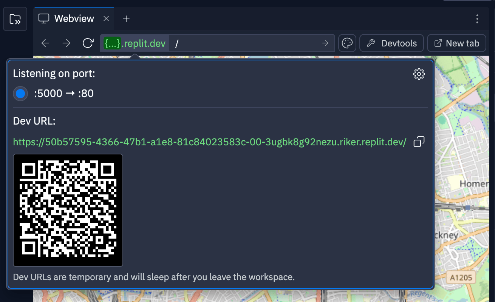495x302 pixels.
Task: Close the Webview tab
Action: pyautogui.click(x=107, y=18)
